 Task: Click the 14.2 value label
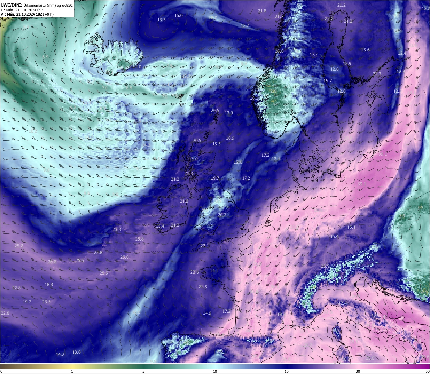point(60,355)
